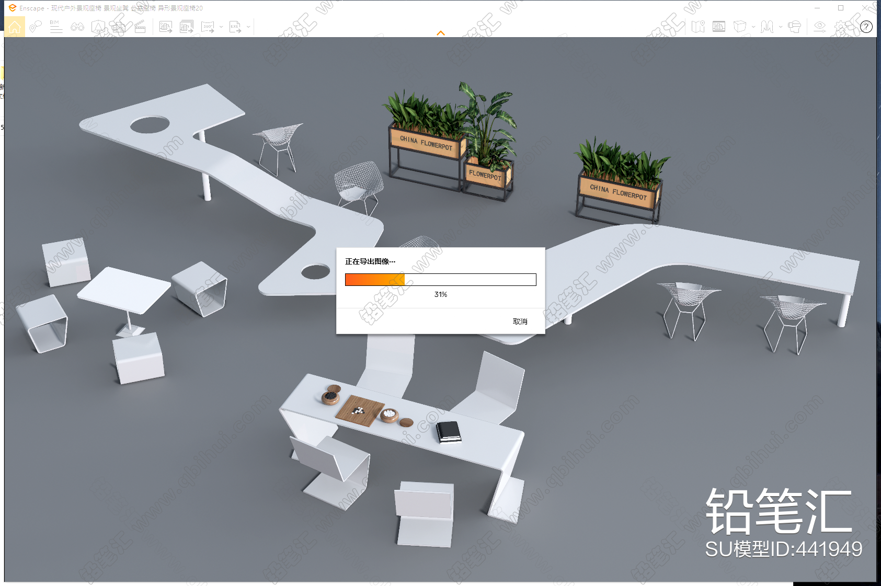The width and height of the screenshot is (881, 586).
Task: Click the navigation mode icon
Action: tap(767, 27)
